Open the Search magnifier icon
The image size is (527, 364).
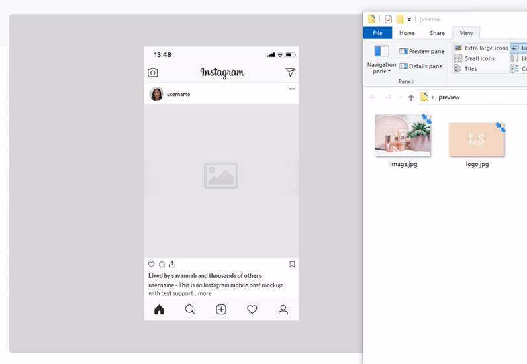pyautogui.click(x=190, y=310)
